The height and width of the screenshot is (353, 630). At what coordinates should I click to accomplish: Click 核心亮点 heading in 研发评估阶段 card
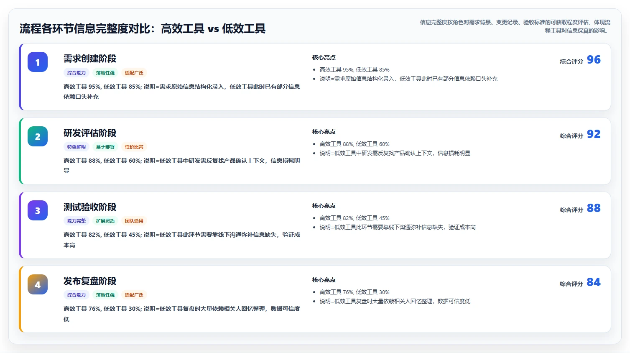coord(324,132)
